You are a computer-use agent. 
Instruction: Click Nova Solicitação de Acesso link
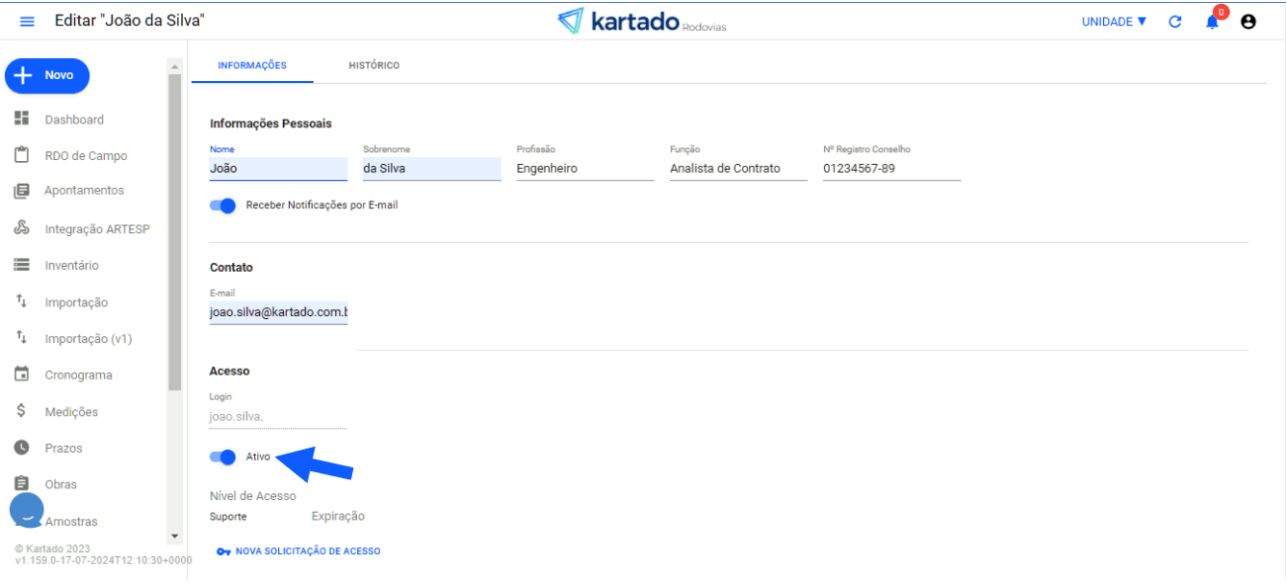coord(307,551)
